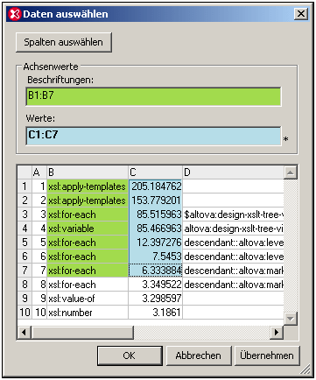
Task: Select the xsl:number cell
Action: (x=88, y=313)
